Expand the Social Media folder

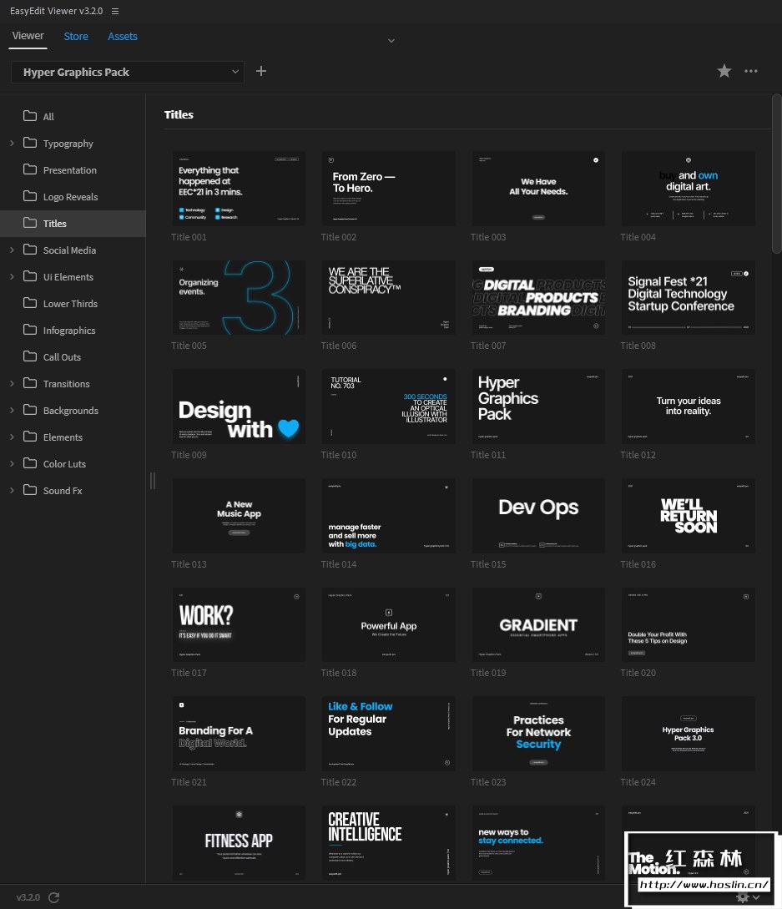click(12, 250)
